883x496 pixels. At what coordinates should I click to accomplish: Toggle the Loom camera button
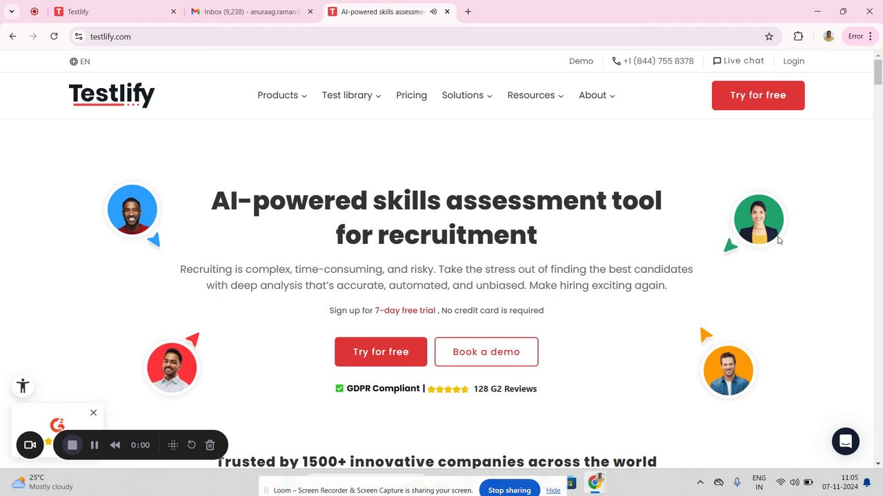(x=30, y=445)
